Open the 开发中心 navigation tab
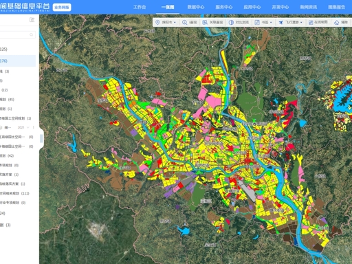 pos(280,7)
